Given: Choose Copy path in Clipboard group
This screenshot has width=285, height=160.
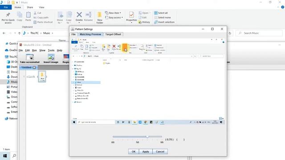Looking at the screenshot, I should (41, 17).
